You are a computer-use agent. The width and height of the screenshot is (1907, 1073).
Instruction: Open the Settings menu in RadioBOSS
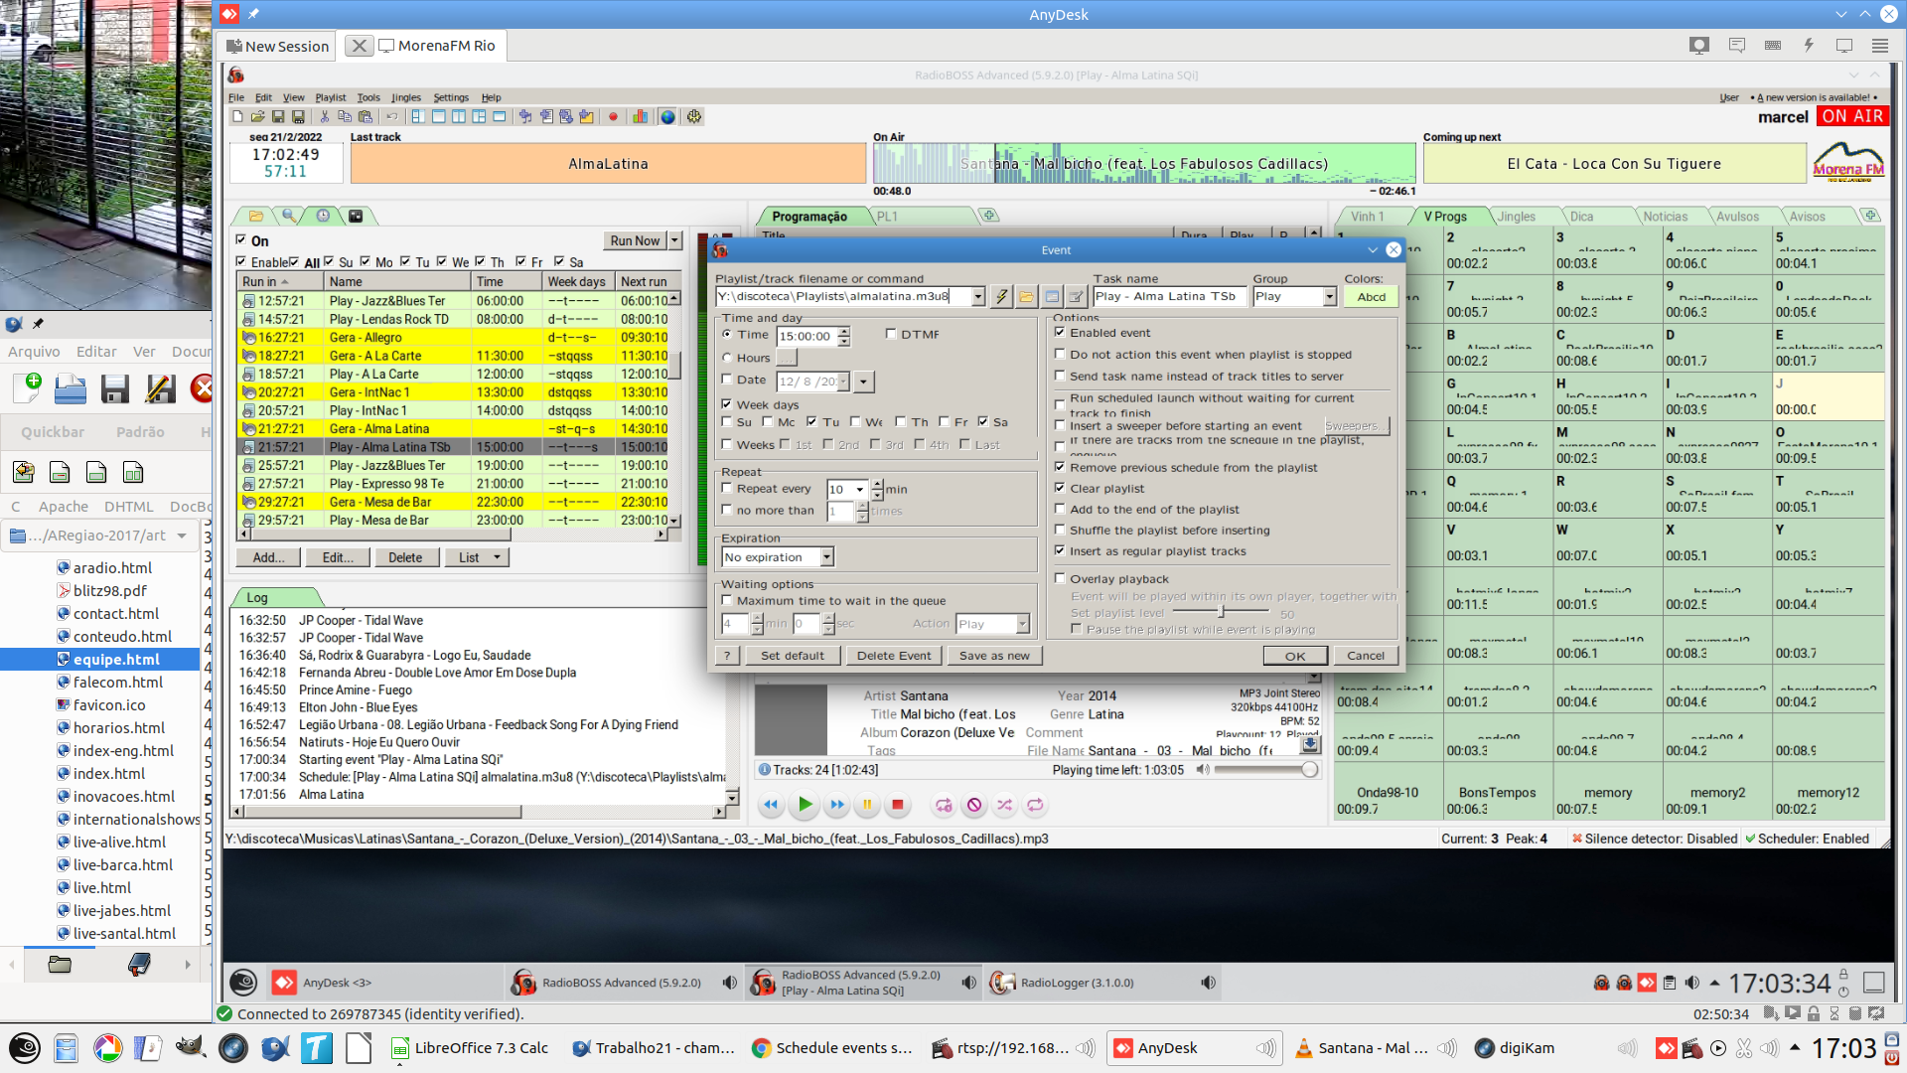click(x=451, y=97)
